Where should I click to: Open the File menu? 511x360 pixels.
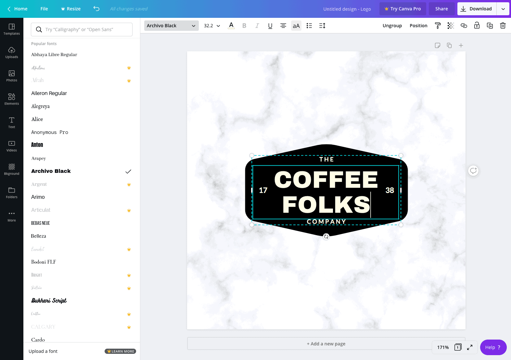point(44,9)
